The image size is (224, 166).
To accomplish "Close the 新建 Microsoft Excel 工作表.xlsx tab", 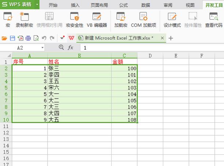I will tap(162, 38).
